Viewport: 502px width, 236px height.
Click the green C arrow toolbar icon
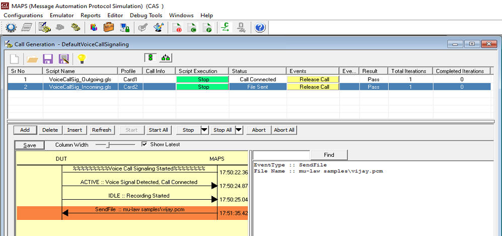226,28
